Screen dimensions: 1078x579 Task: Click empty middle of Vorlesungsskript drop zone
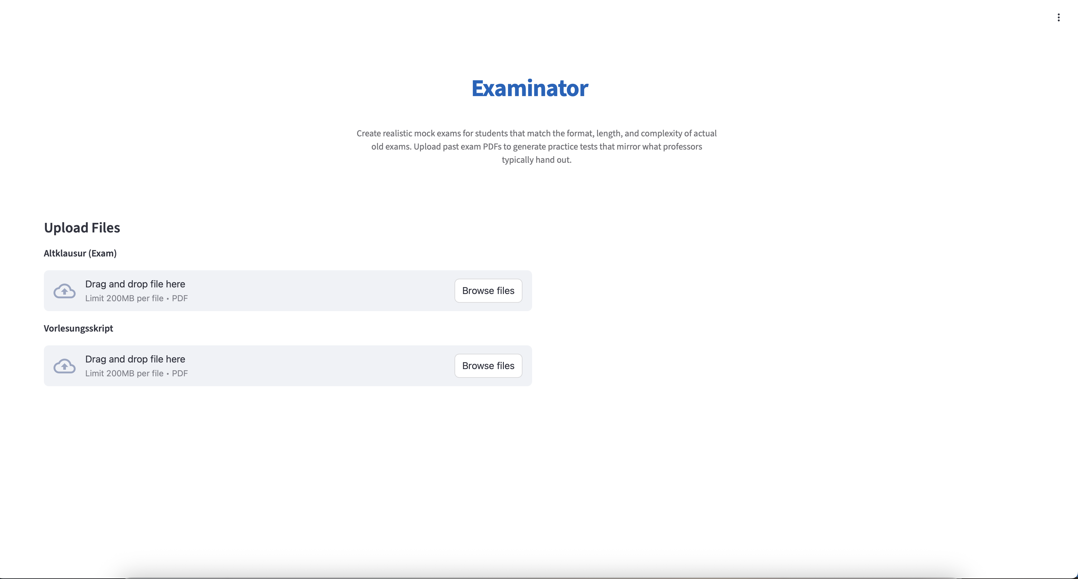(x=318, y=366)
